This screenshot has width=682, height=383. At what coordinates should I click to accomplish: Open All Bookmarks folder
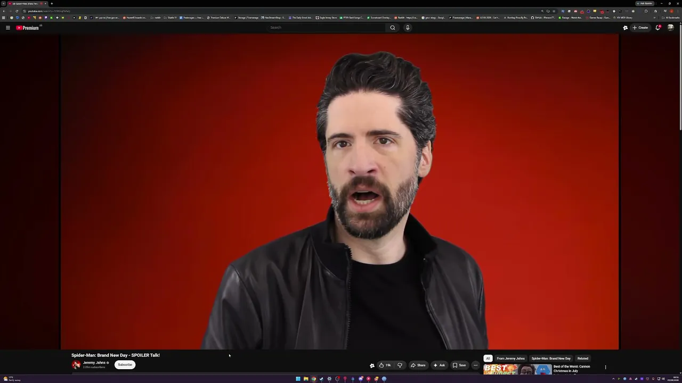[x=671, y=18]
